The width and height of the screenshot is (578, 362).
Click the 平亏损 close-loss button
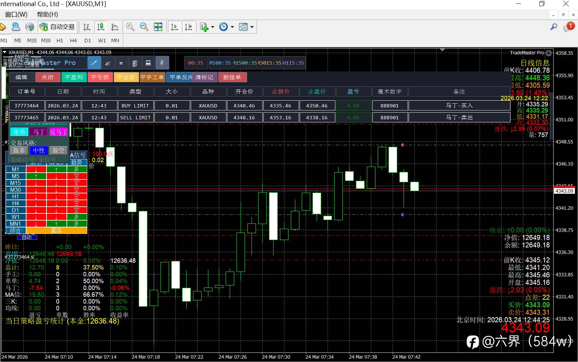click(x=100, y=77)
